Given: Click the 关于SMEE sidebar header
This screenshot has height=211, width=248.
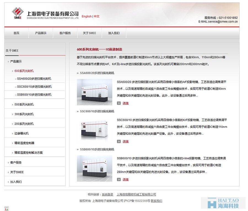Looking at the screenshot, I should click(12, 51).
